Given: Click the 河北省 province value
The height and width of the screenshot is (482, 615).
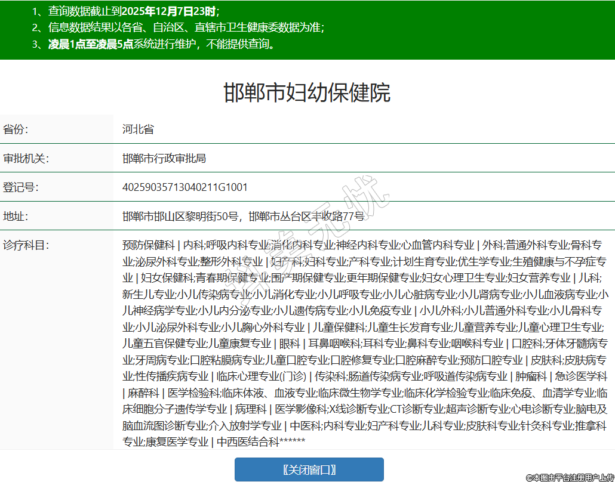Looking at the screenshot, I should [138, 129].
